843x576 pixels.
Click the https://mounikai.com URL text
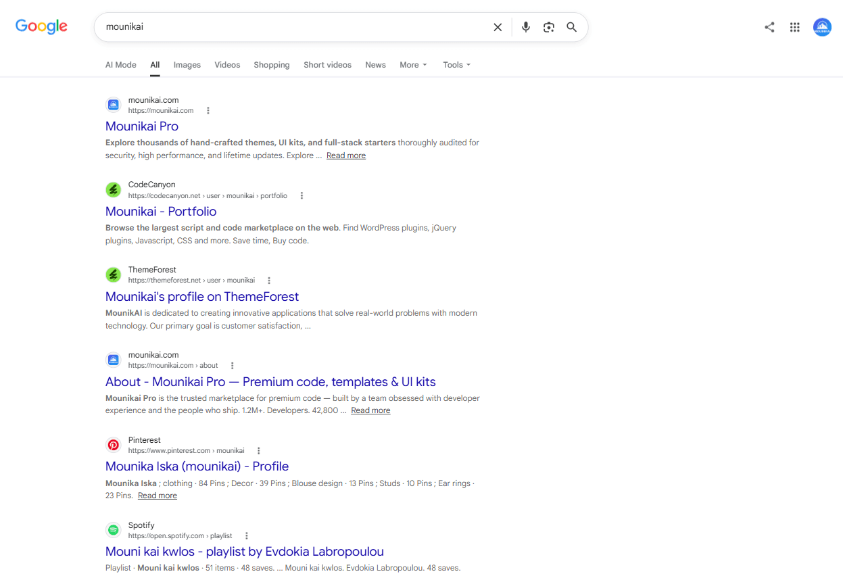click(x=161, y=110)
